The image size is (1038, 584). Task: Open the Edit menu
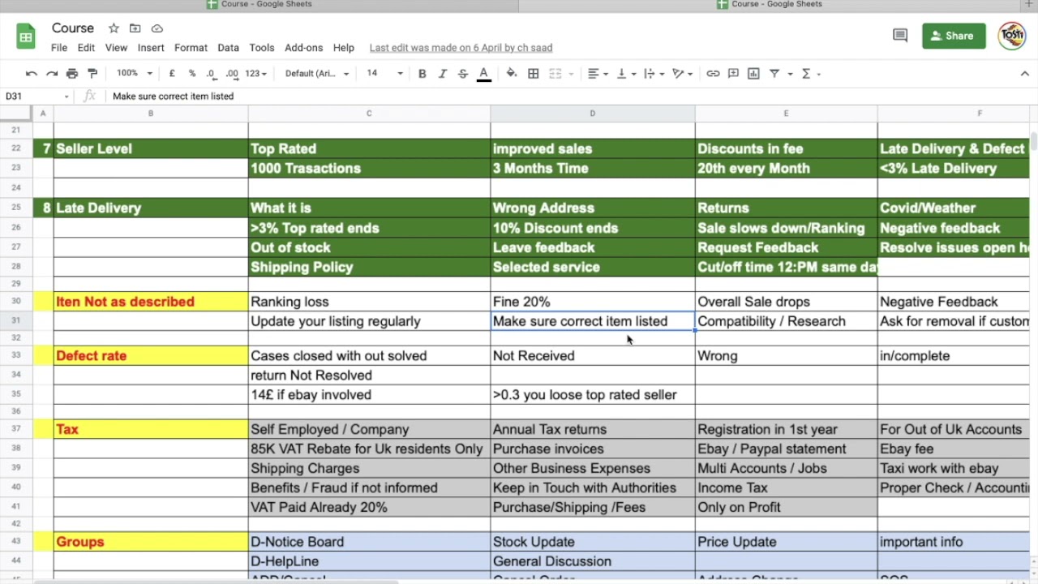click(x=86, y=48)
